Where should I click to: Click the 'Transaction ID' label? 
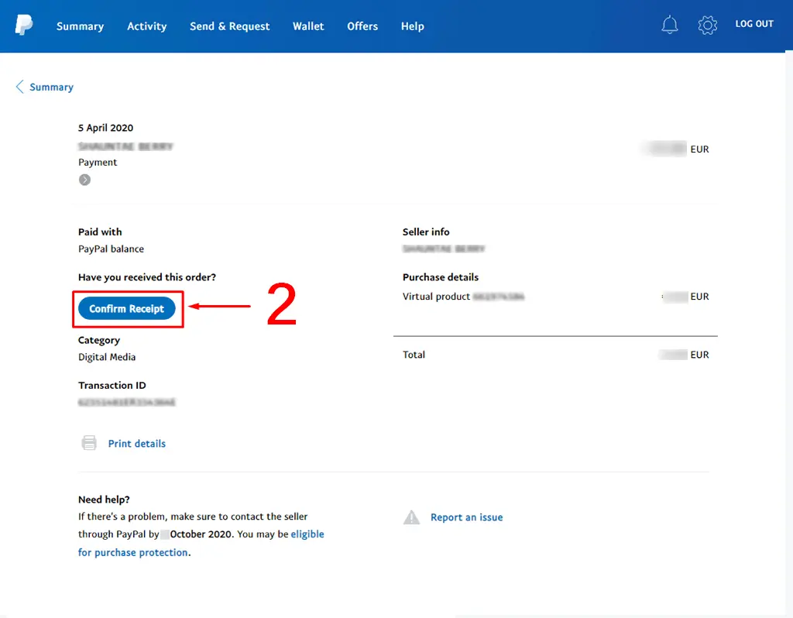[112, 386]
